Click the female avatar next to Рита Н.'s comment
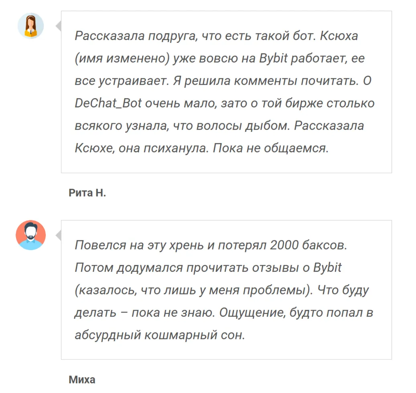Viewport: 416px width, 393px height. tap(31, 26)
